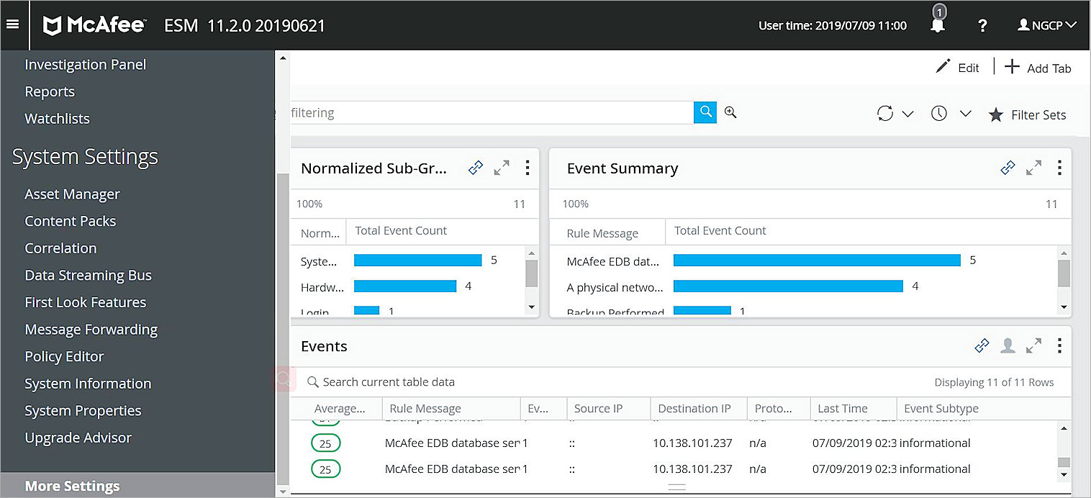Open the NGCP user menu dropdown
The height and width of the screenshot is (498, 1091).
point(1048,25)
